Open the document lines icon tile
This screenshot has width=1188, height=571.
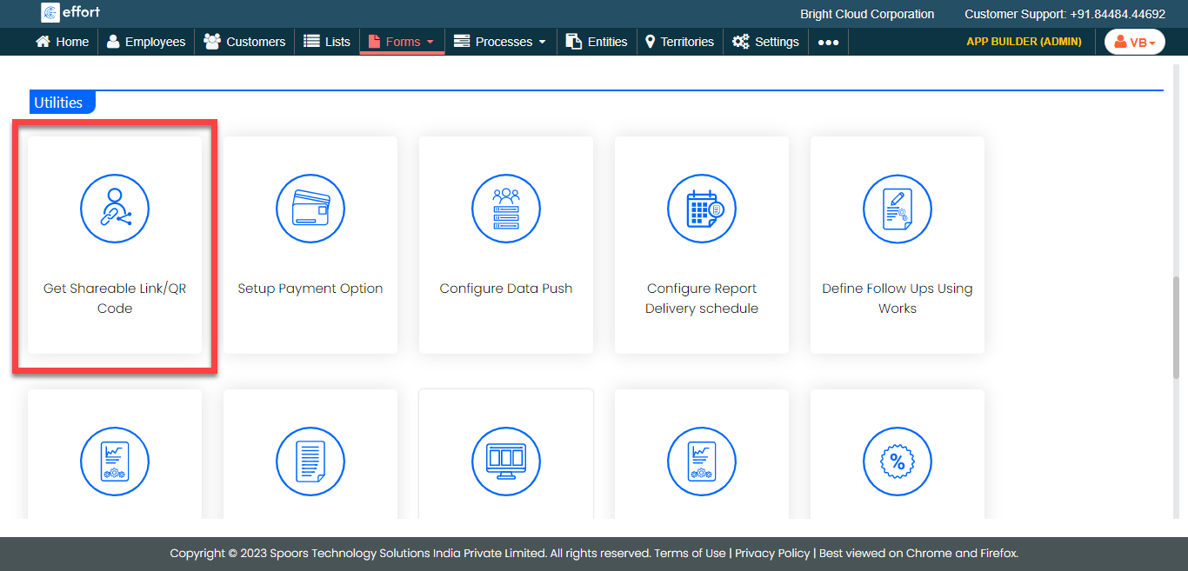pyautogui.click(x=310, y=461)
